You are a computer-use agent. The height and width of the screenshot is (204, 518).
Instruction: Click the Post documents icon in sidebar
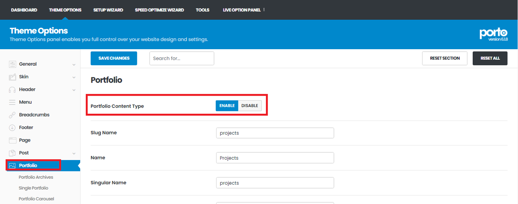point(12,153)
